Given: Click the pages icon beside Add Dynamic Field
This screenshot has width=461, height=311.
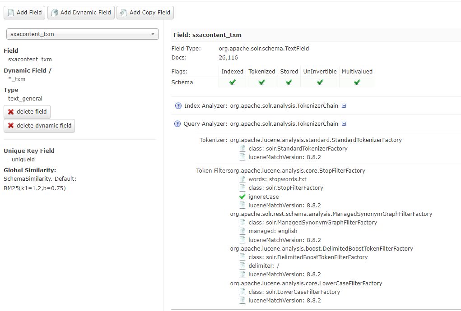Looking at the screenshot, I should (x=54, y=13).
